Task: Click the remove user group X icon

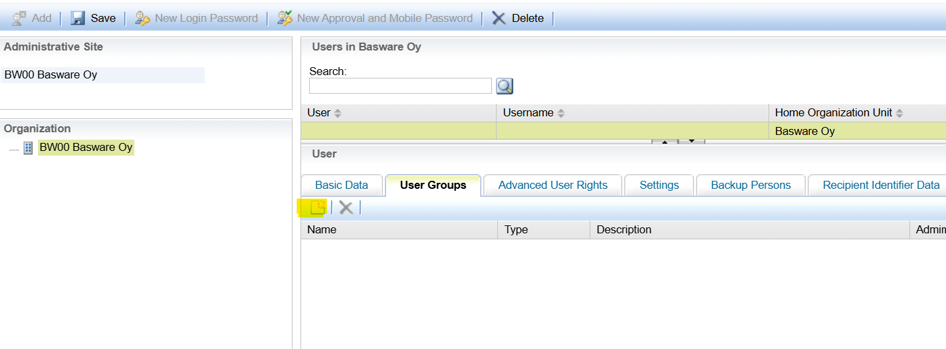Action: (x=346, y=207)
